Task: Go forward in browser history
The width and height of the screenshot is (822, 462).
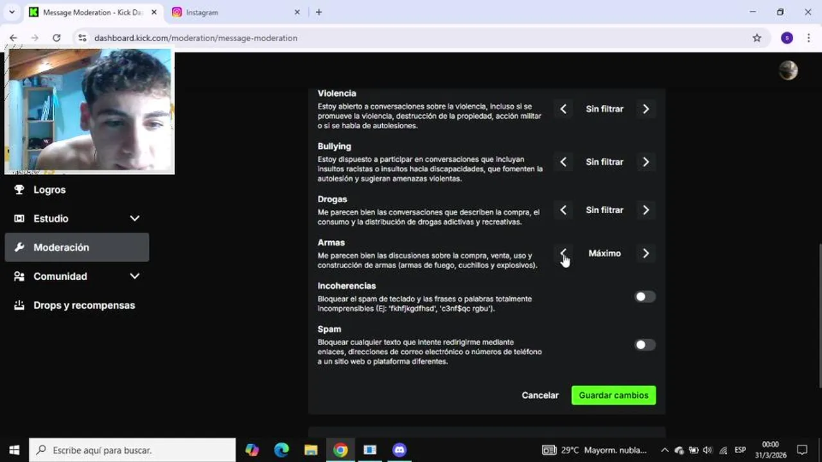Action: tap(35, 38)
